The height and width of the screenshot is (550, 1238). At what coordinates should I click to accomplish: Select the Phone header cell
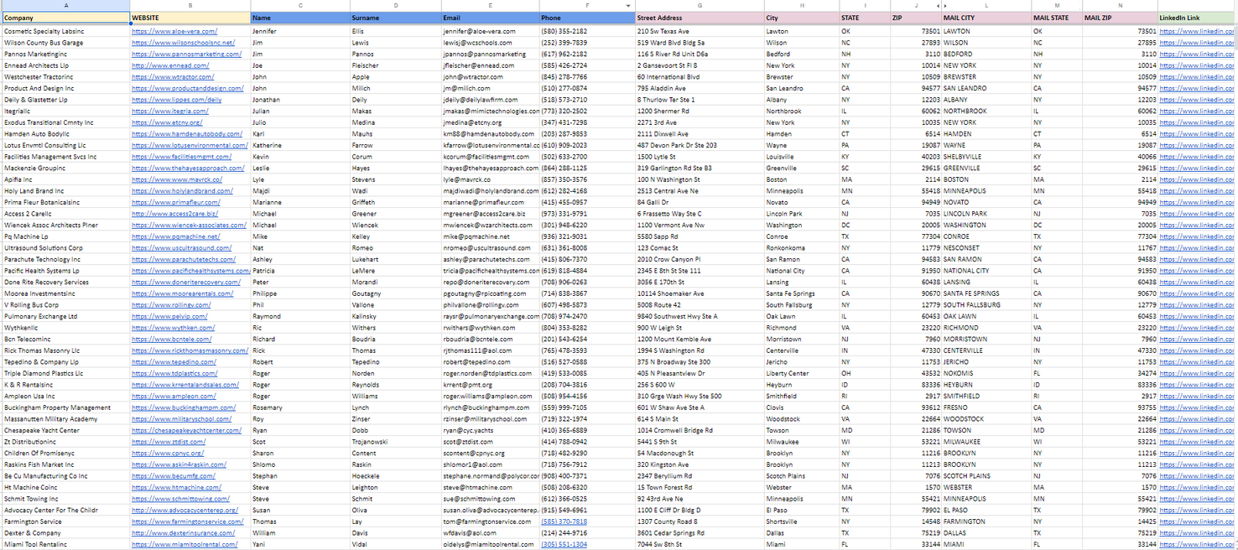(587, 18)
